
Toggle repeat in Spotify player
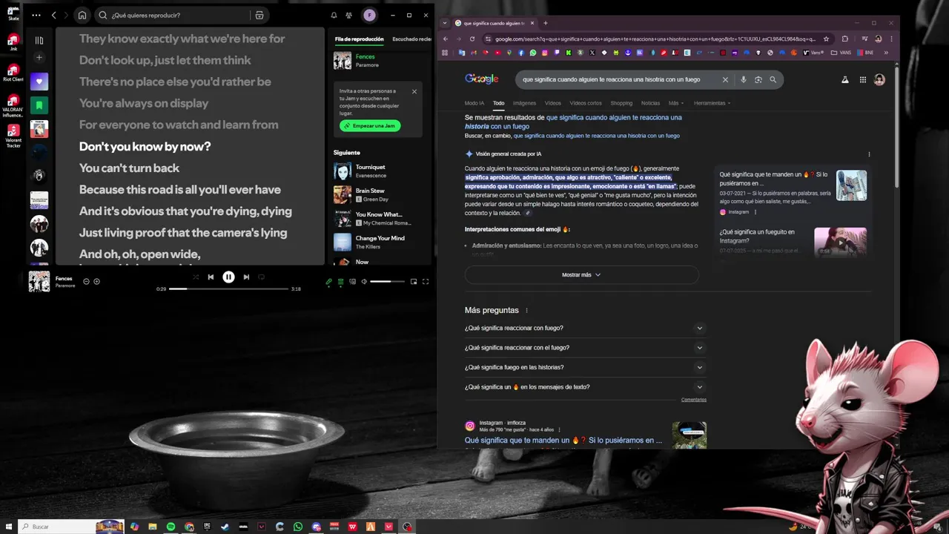pos(261,277)
